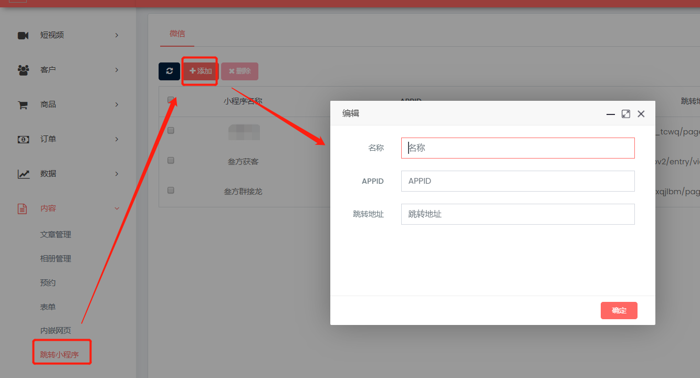Click the blurred name thumbnail in first row

(244, 132)
